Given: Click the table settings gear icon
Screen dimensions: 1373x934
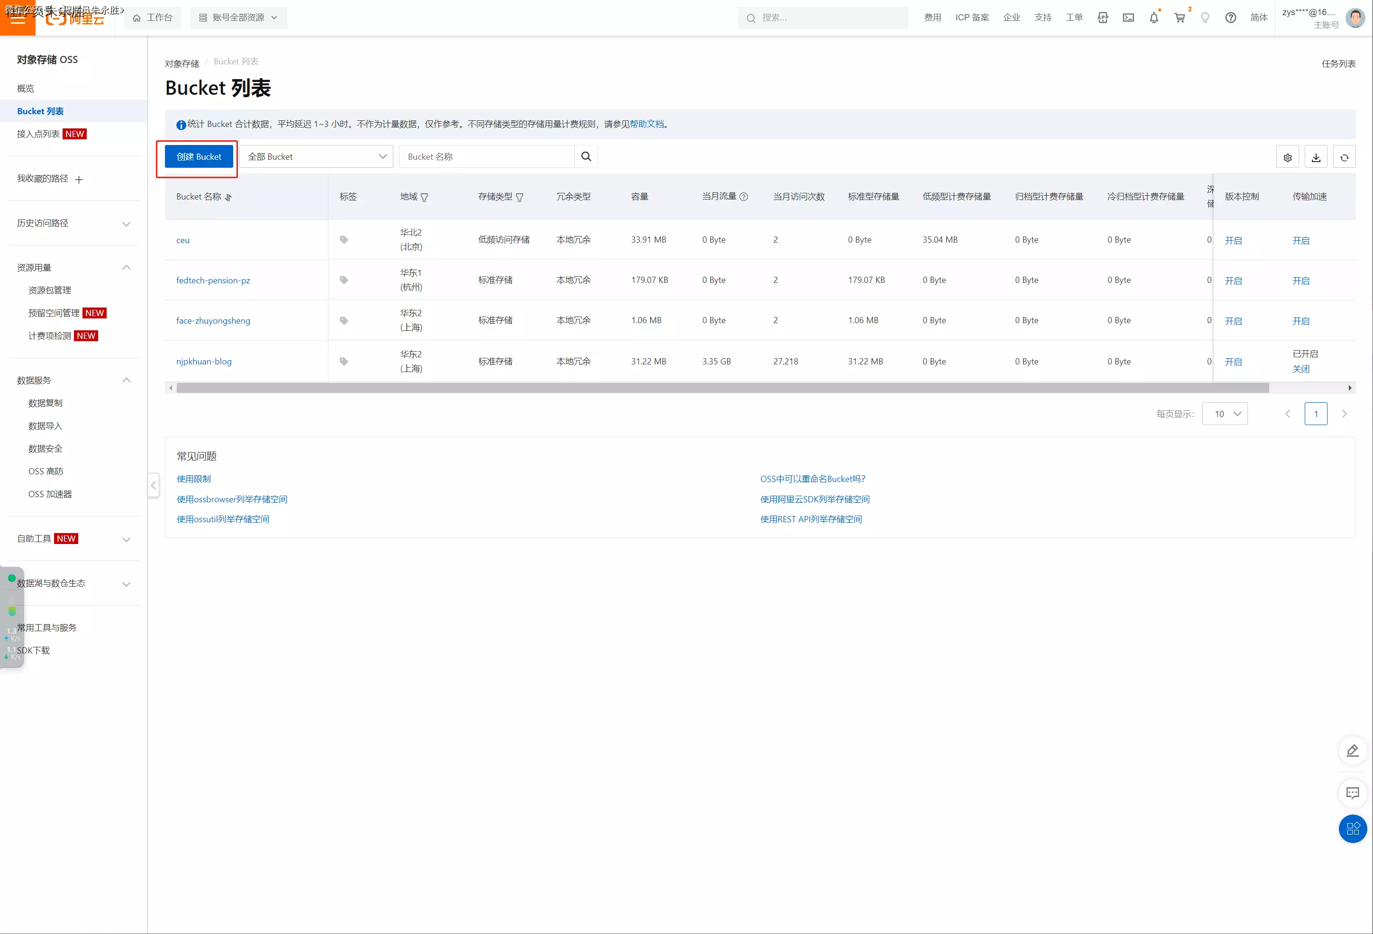Looking at the screenshot, I should tap(1287, 157).
